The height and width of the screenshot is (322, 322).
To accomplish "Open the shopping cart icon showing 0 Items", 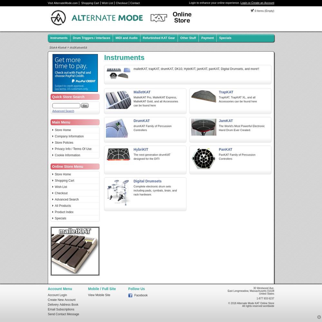I will click(x=252, y=11).
